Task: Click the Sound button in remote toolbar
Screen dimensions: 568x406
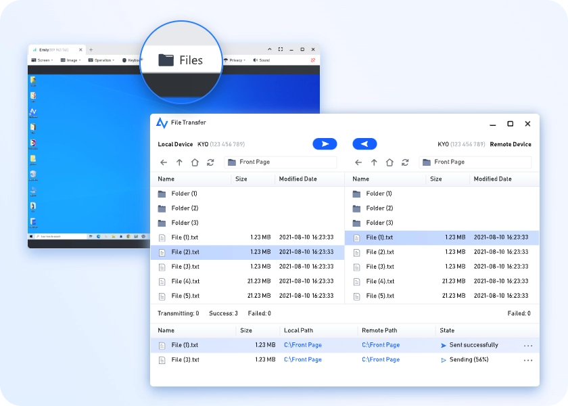Action: point(262,60)
